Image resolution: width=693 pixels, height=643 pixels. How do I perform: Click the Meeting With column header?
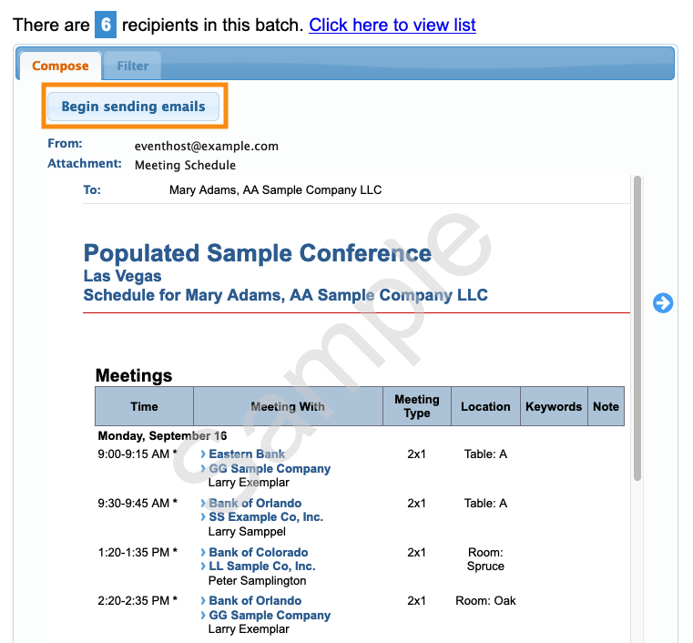click(x=288, y=406)
